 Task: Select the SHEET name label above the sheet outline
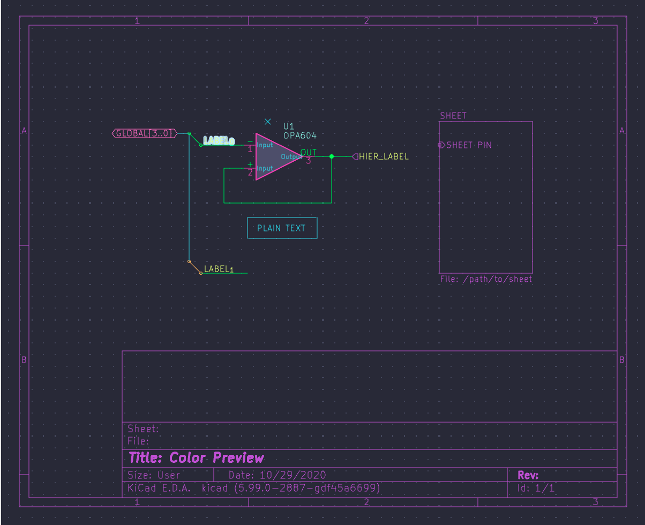pyautogui.click(x=453, y=115)
